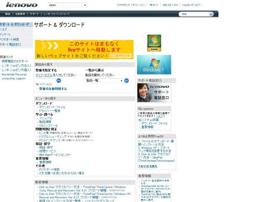Click the 検索 search field

tap(194, 14)
